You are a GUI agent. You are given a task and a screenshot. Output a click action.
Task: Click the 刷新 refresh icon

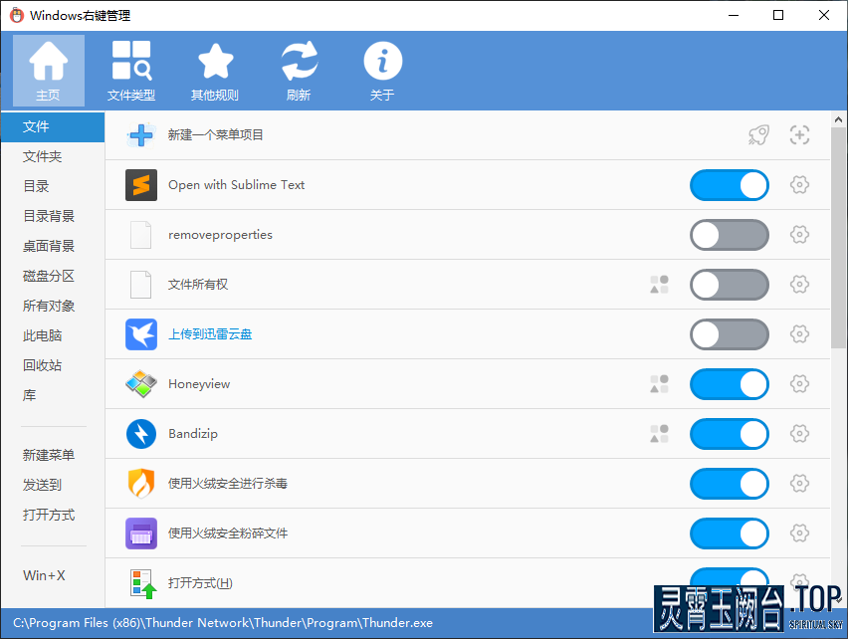click(x=299, y=71)
